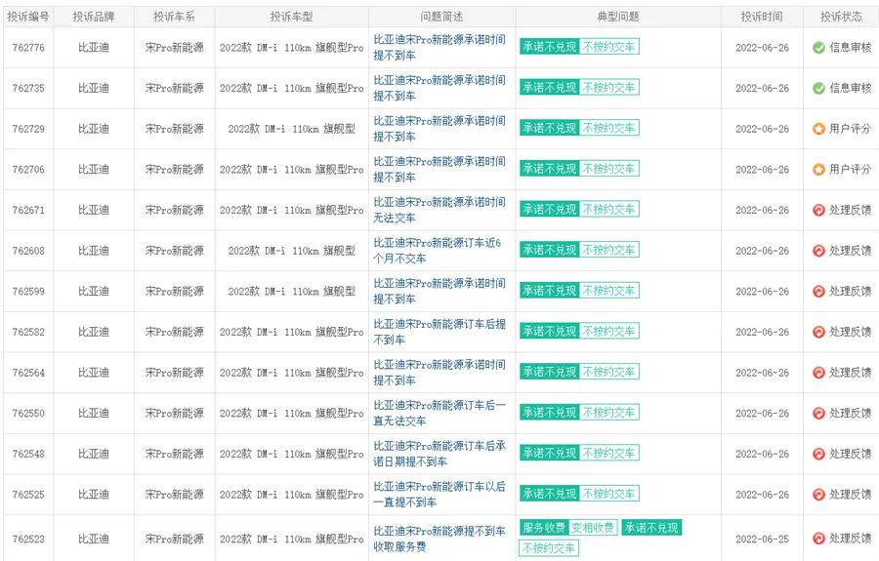The height and width of the screenshot is (561, 879).
Task: Click the red status icon in row 762525
Action: [x=818, y=495]
